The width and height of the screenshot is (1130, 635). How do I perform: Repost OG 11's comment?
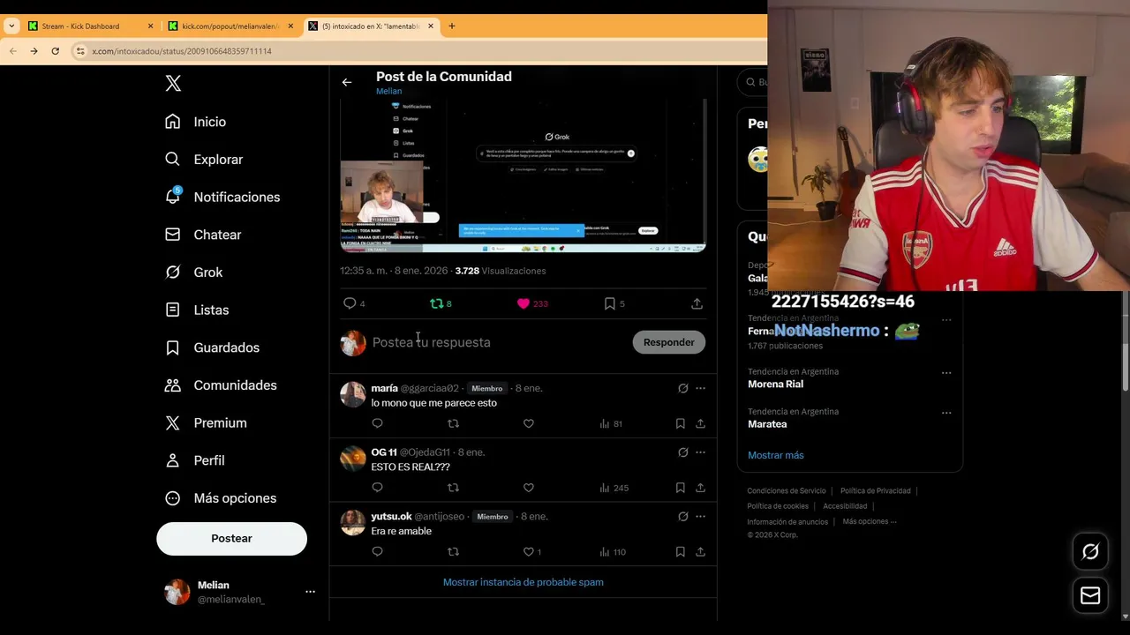coord(453,488)
